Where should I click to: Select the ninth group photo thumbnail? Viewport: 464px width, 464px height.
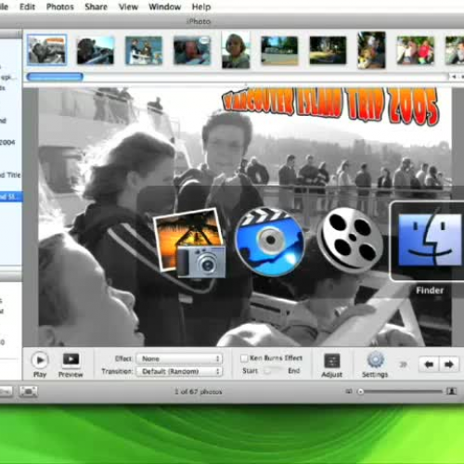point(416,50)
